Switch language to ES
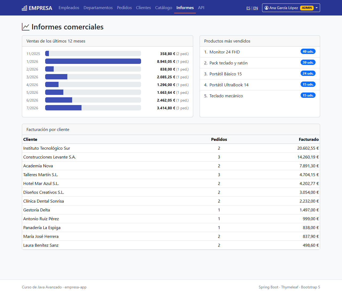 248,8
